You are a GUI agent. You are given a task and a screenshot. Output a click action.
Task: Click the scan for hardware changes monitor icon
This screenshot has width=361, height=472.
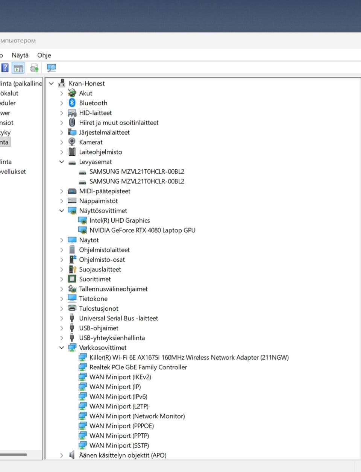point(51,68)
